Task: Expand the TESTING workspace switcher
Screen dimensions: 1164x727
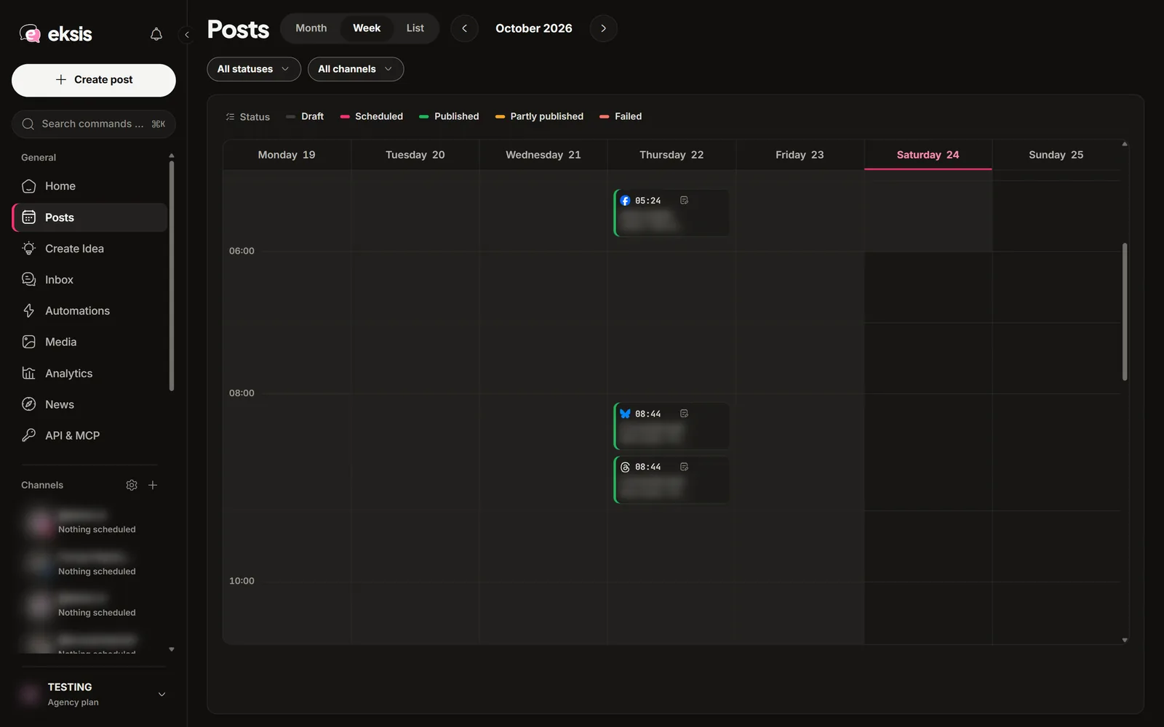Action: click(94, 694)
